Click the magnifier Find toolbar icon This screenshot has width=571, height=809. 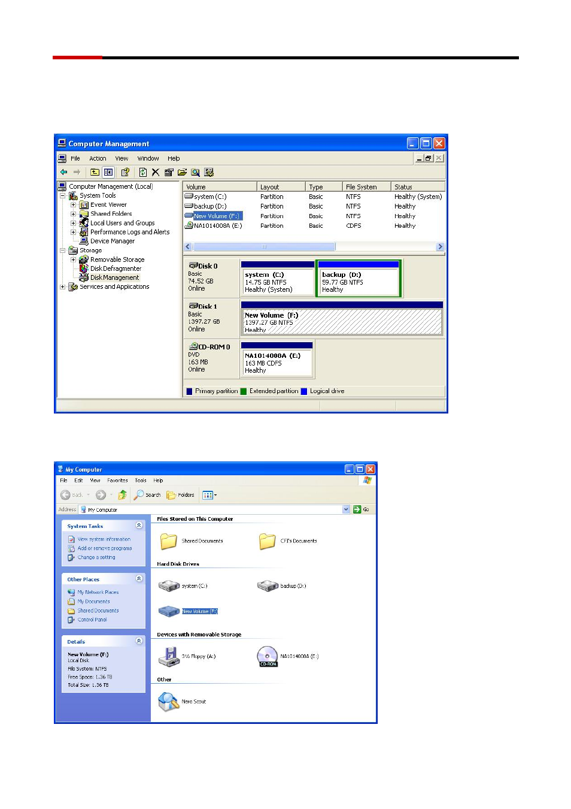pos(195,172)
